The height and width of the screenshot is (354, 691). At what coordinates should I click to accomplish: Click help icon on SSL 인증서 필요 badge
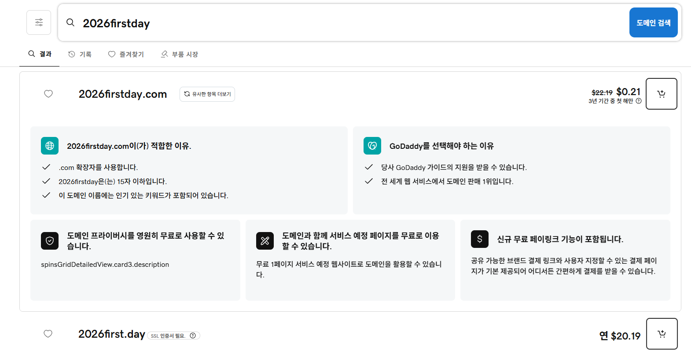click(193, 336)
